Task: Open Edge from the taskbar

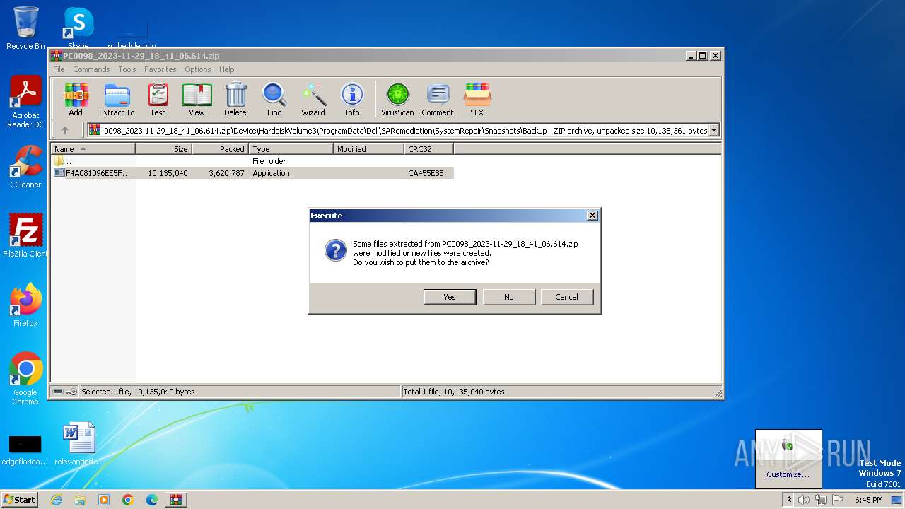Action: (x=152, y=500)
